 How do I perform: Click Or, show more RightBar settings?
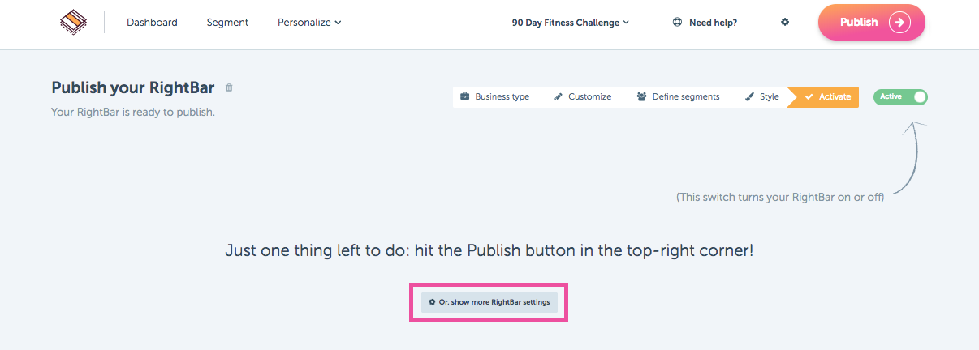pyautogui.click(x=489, y=302)
